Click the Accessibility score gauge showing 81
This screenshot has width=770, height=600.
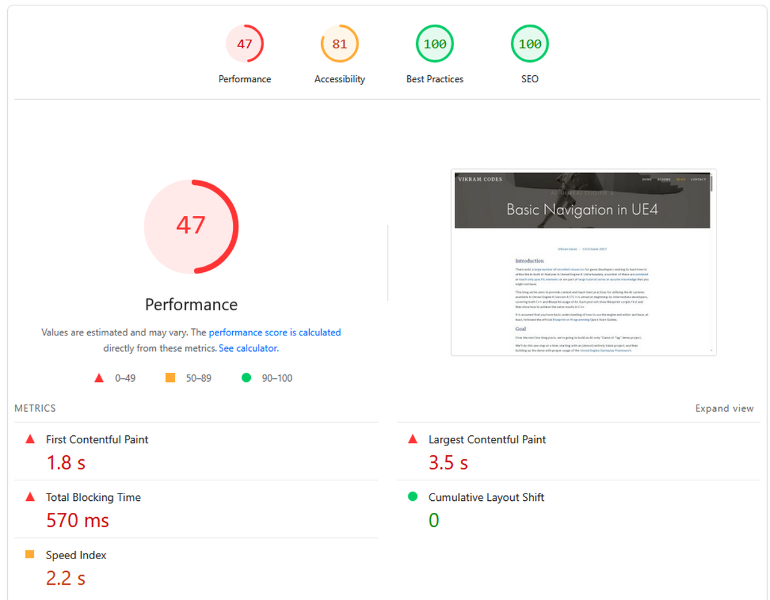click(x=339, y=43)
